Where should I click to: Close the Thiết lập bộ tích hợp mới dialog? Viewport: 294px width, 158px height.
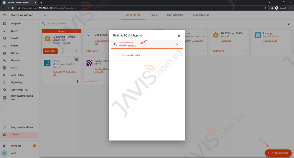tap(179, 36)
